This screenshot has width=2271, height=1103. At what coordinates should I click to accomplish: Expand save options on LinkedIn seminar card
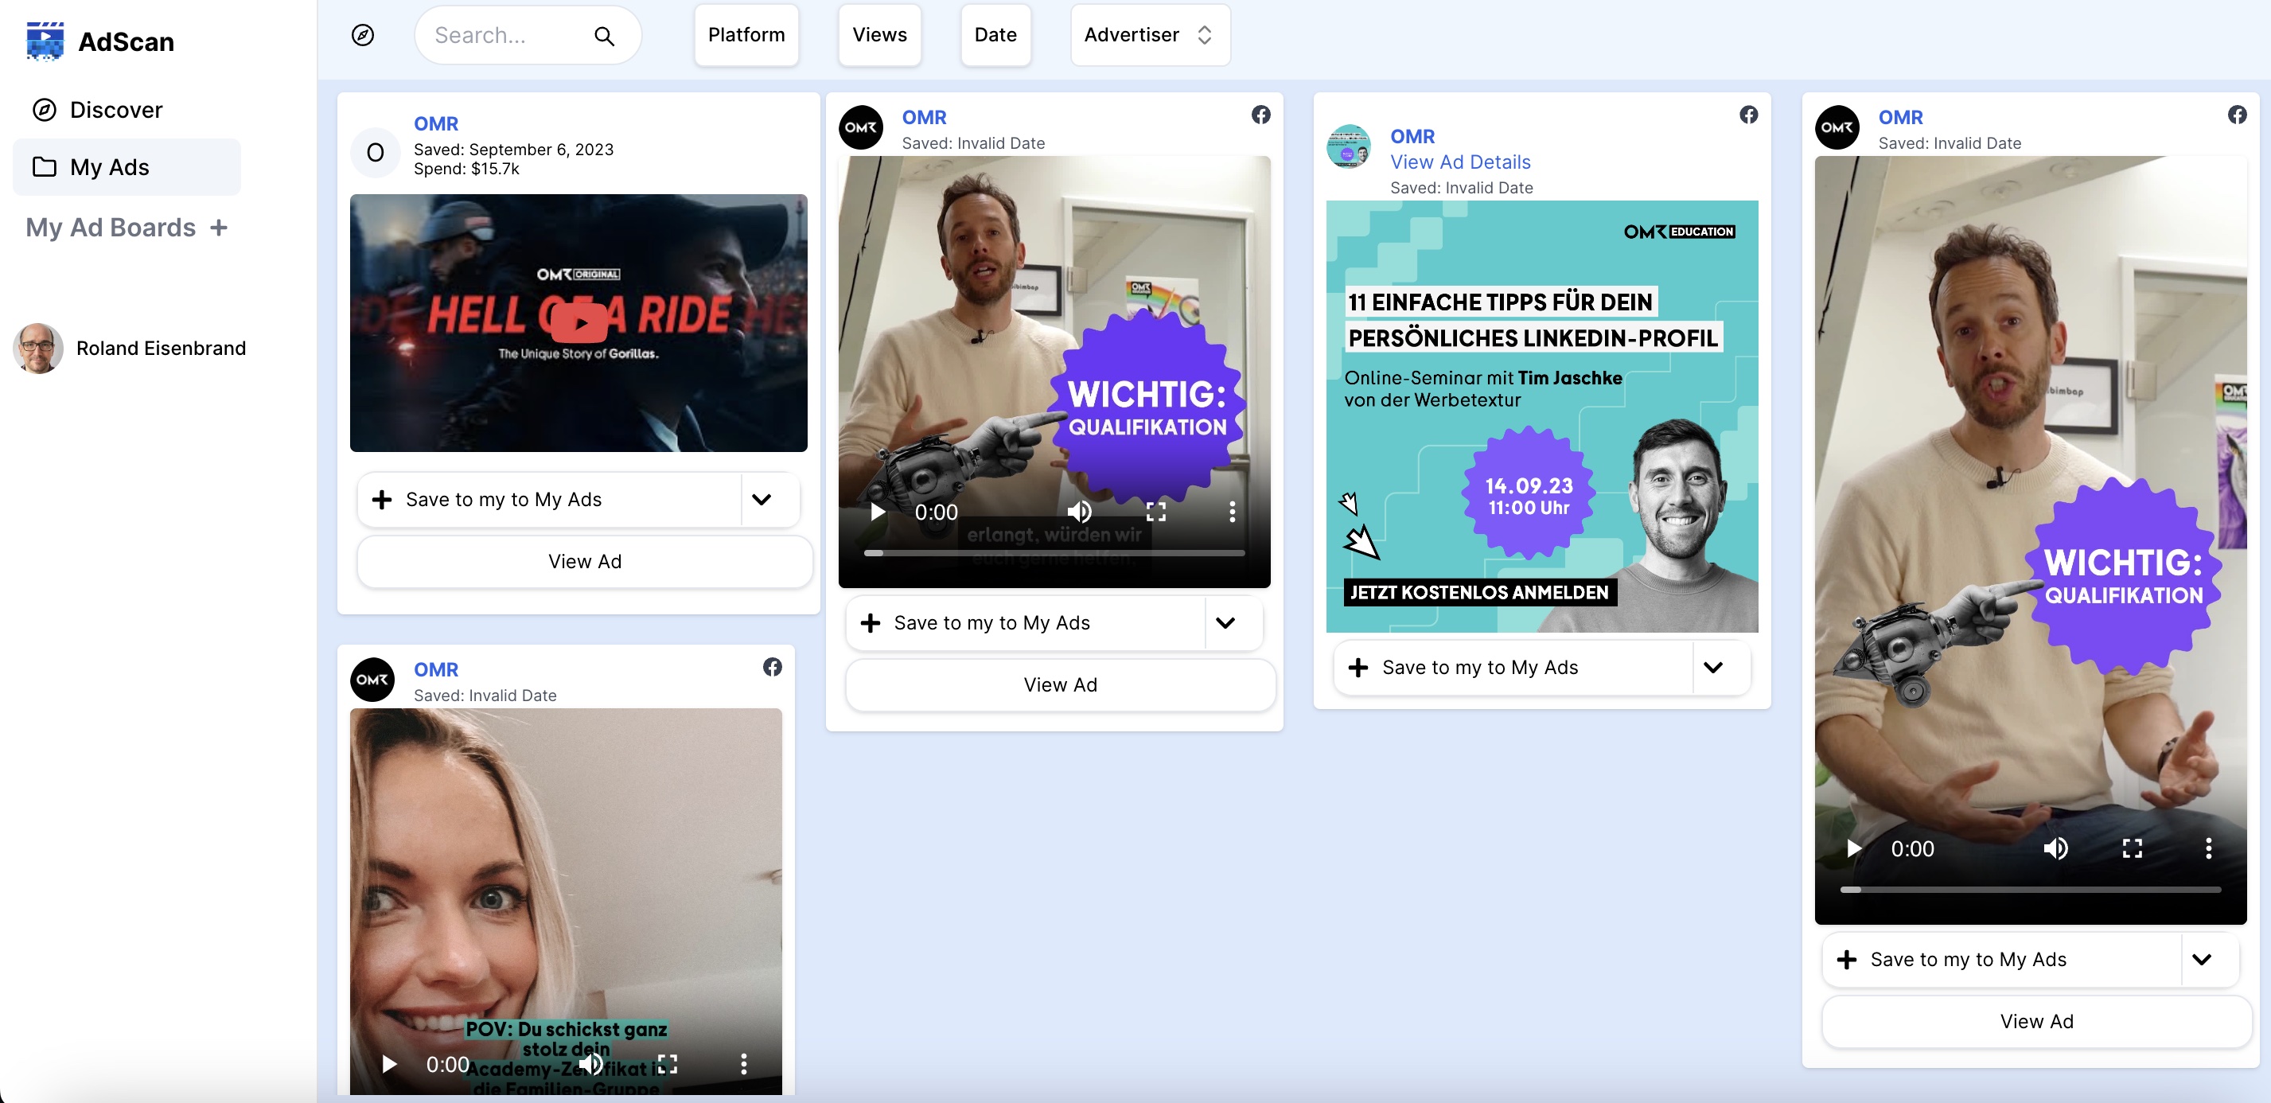click(1714, 668)
